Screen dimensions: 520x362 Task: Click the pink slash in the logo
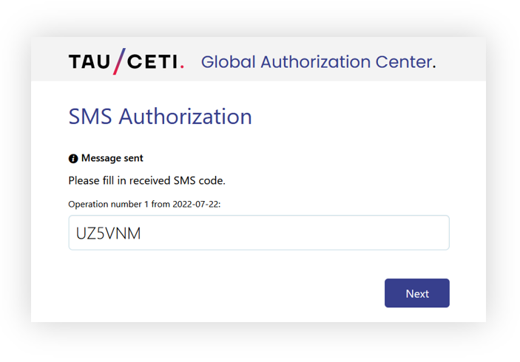point(119,61)
